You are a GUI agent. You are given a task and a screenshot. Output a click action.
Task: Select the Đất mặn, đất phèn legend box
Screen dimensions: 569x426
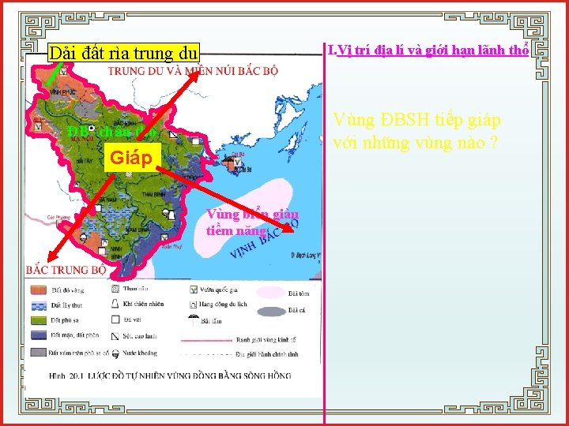coord(39,335)
